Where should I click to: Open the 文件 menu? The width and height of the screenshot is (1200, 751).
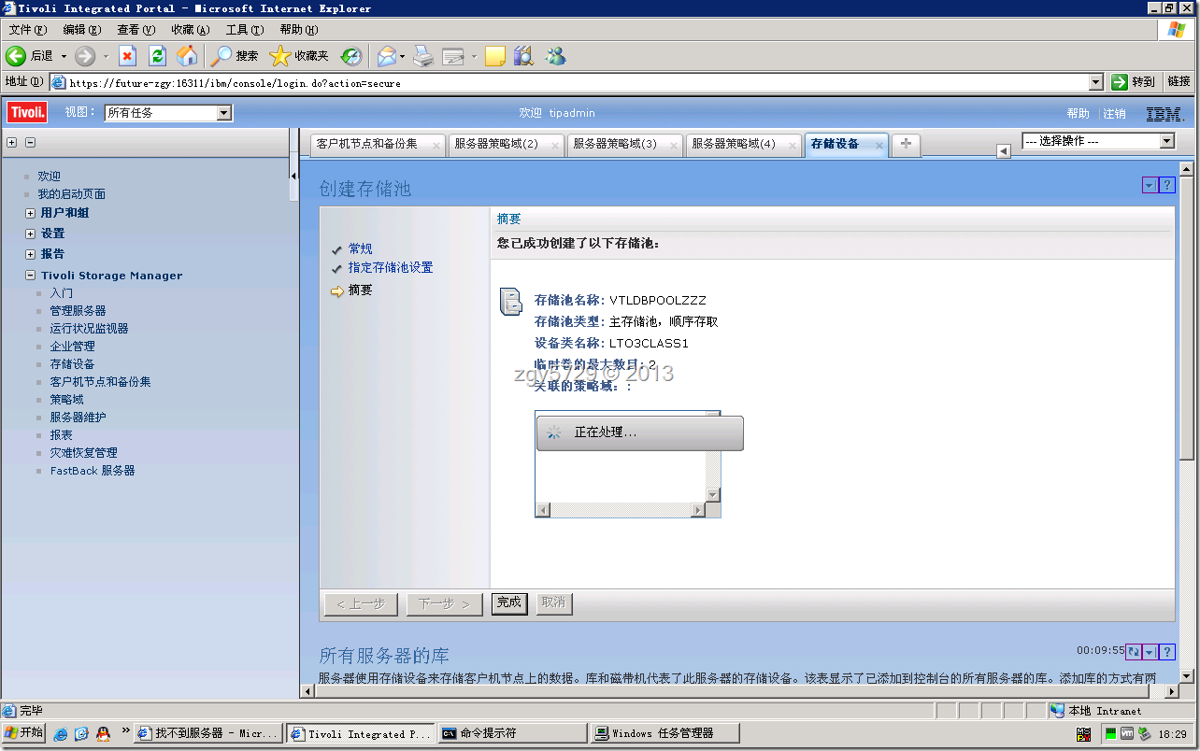point(27,30)
